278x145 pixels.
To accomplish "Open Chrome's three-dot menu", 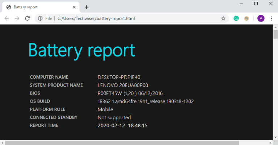I will (271, 18).
